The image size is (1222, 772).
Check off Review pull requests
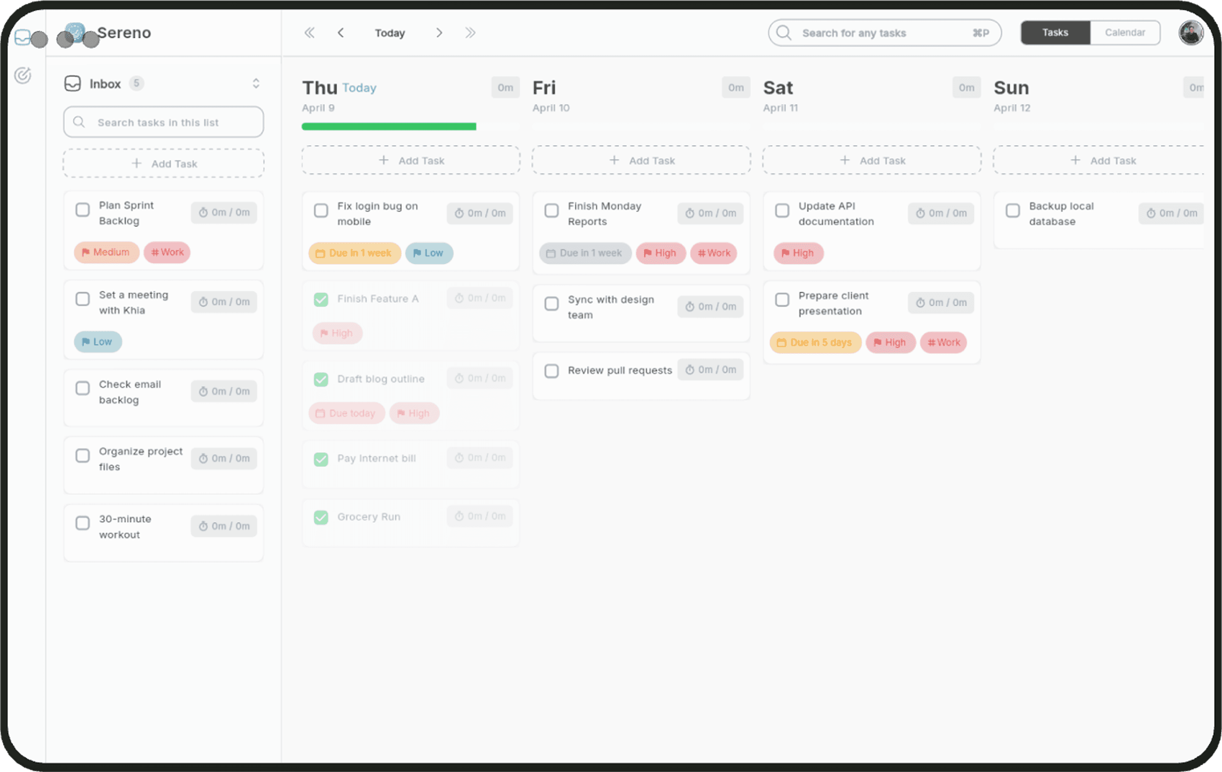click(x=552, y=371)
